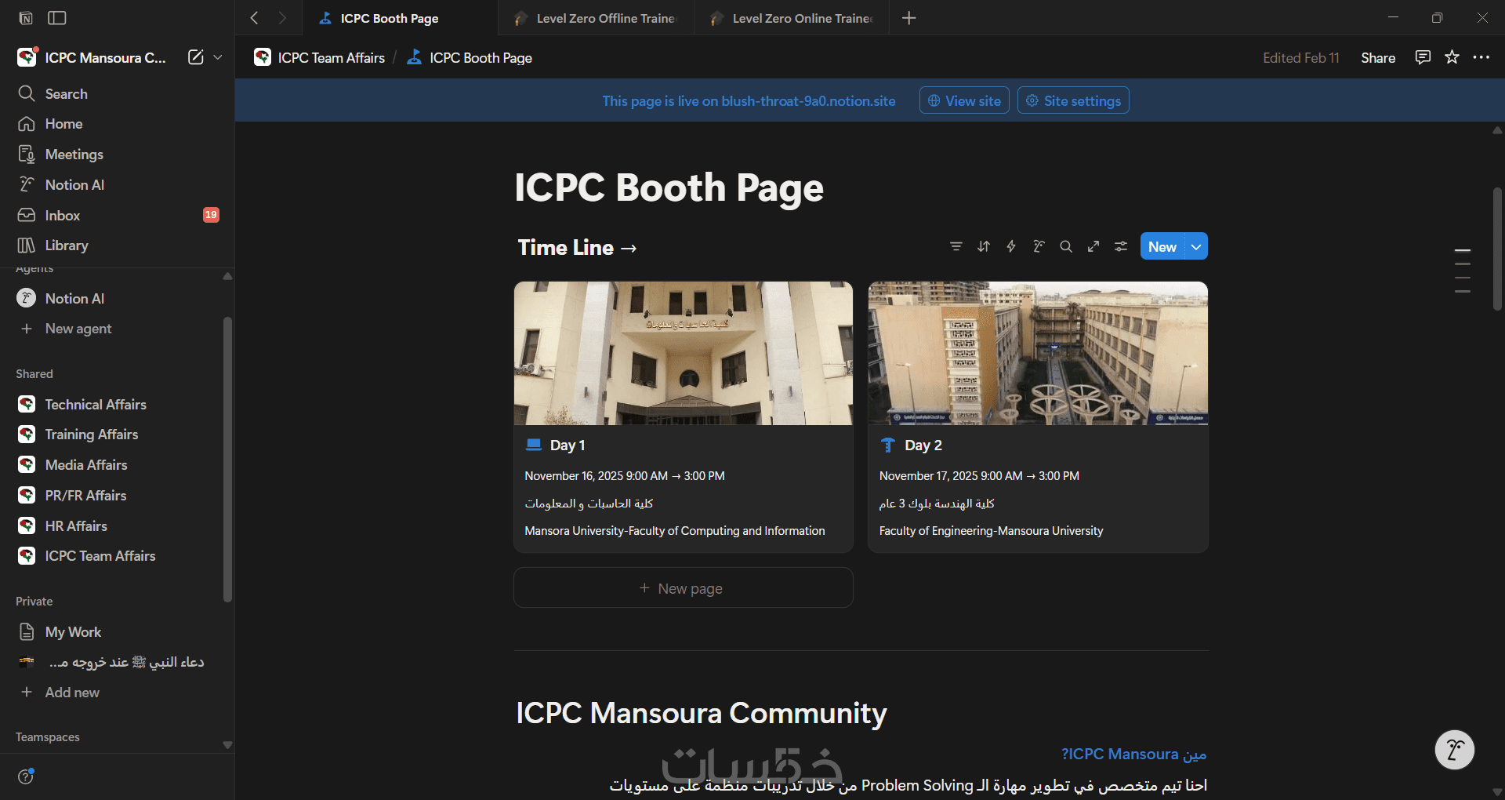Click the Faculty of Engineering location text
The image size is (1505, 800).
pos(991,531)
